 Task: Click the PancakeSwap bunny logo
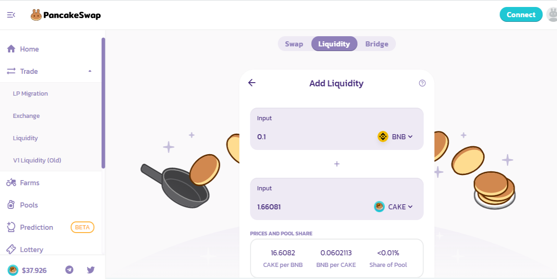[x=36, y=15]
